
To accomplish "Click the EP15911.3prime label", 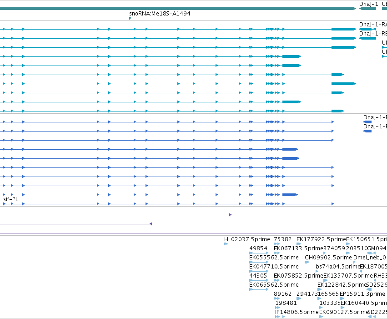I will [362, 294].
